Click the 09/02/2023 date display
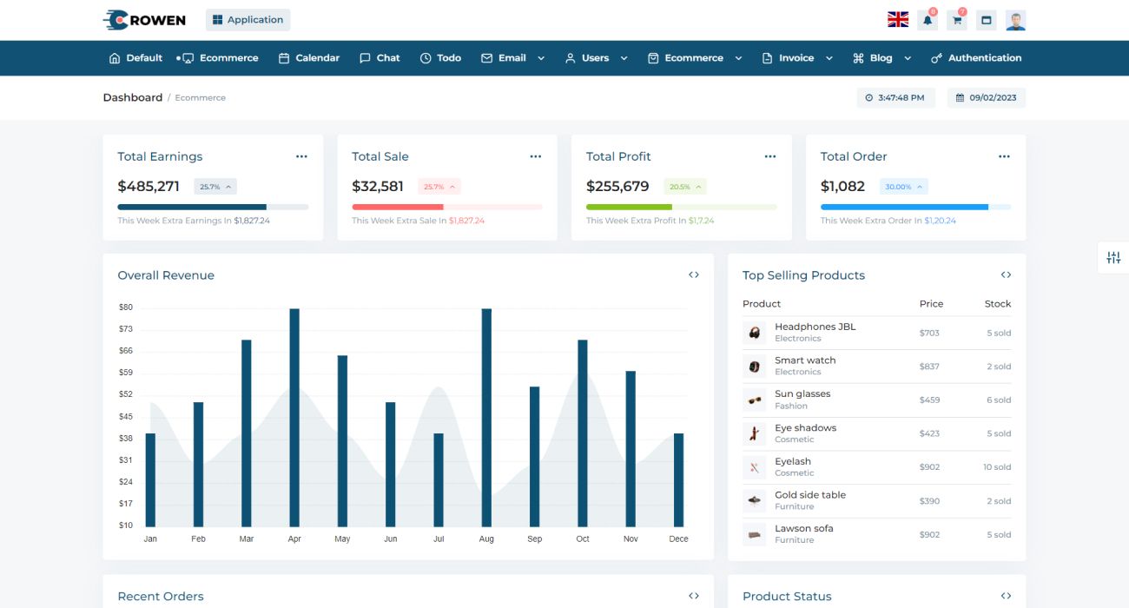The height and width of the screenshot is (608, 1129). (987, 98)
